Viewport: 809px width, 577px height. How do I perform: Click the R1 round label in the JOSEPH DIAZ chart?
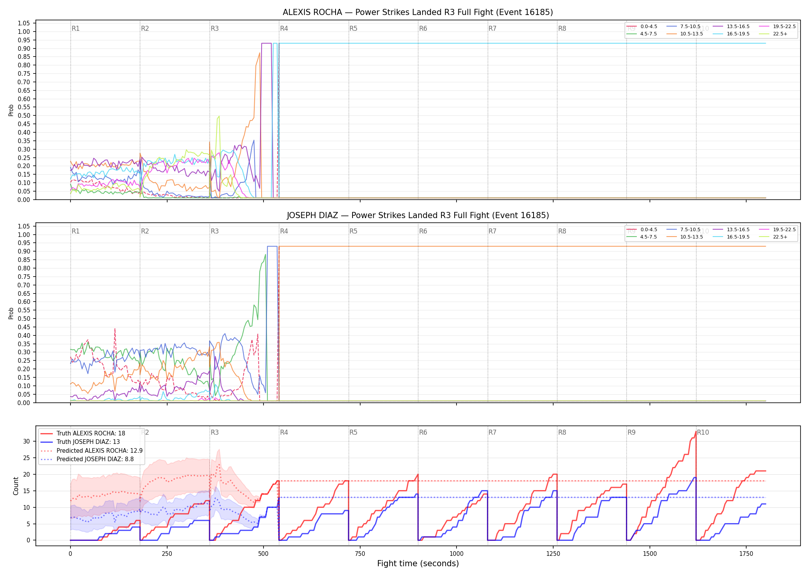pos(76,231)
